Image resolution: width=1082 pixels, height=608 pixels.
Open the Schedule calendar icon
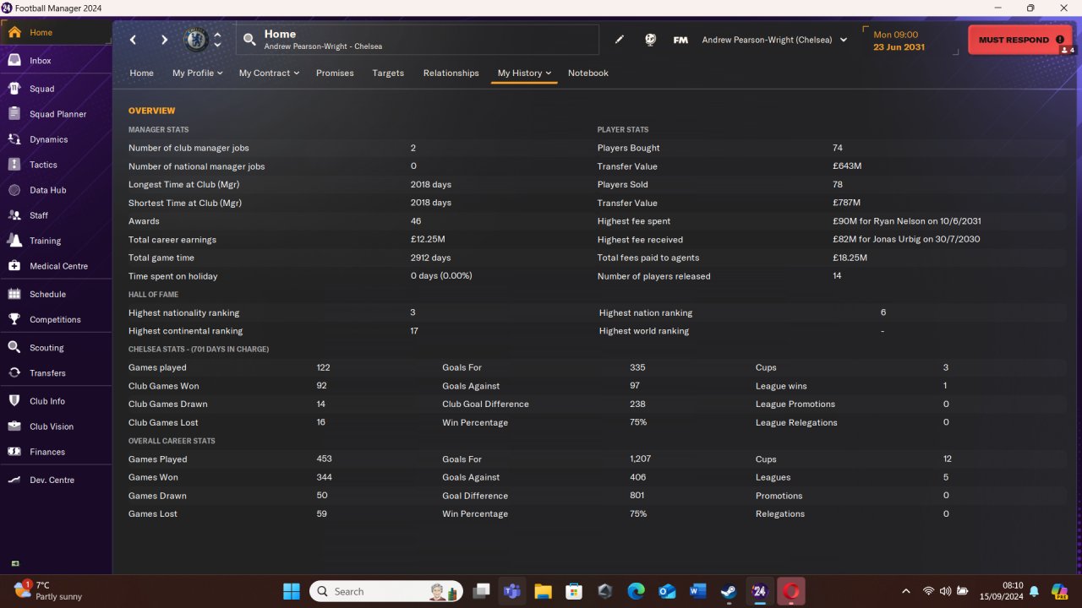14,294
